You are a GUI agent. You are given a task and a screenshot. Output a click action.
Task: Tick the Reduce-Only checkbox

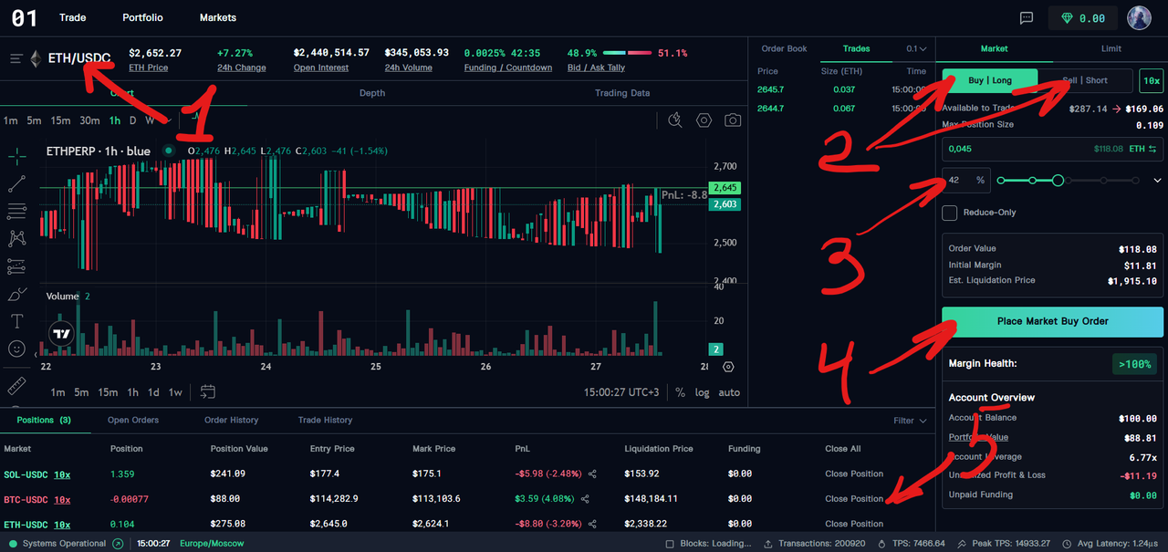click(x=950, y=213)
